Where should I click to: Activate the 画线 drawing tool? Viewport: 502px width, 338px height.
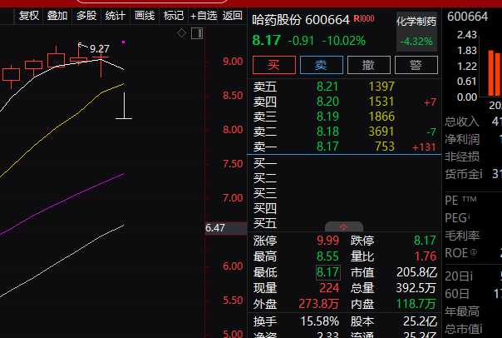[x=145, y=16]
